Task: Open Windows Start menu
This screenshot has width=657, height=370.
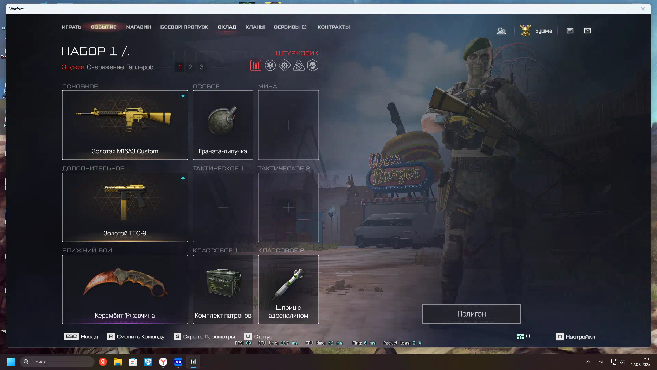Action: point(11,362)
